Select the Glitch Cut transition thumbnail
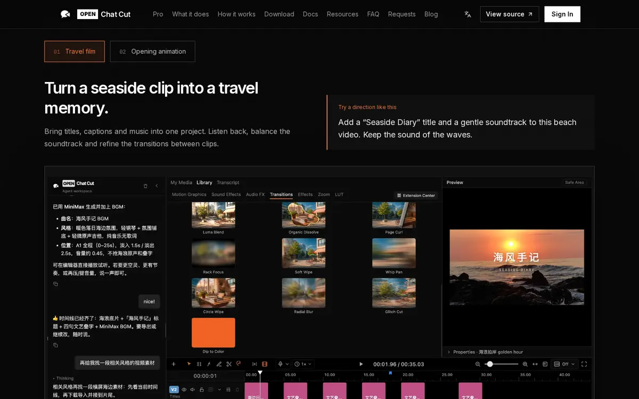Viewport: 639px width, 399px height. tap(394, 293)
